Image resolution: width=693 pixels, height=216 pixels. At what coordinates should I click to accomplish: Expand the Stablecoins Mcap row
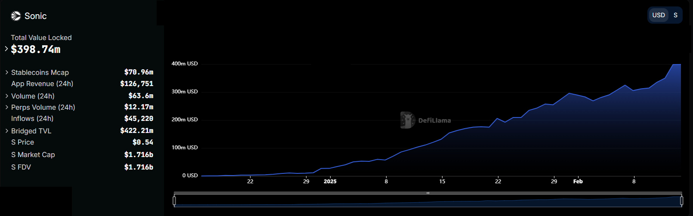pos(6,72)
